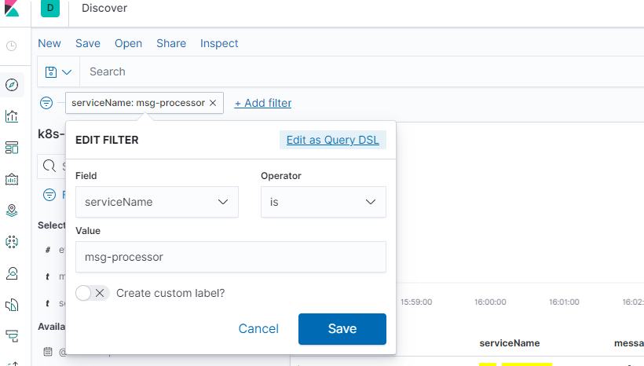Expand the Field serviceName dropdown
644x366 pixels.
click(x=156, y=202)
